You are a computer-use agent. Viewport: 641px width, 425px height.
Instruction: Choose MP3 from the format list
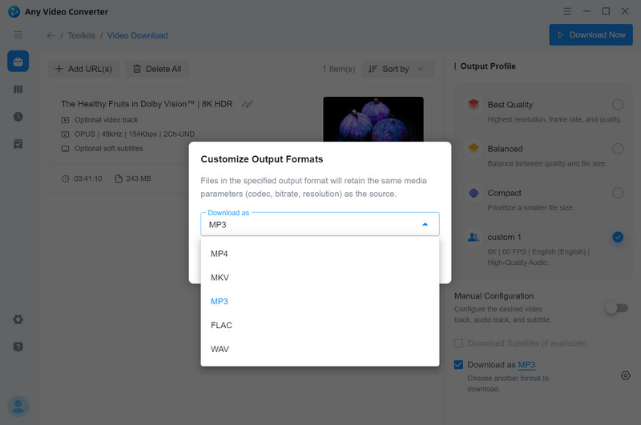click(x=320, y=301)
